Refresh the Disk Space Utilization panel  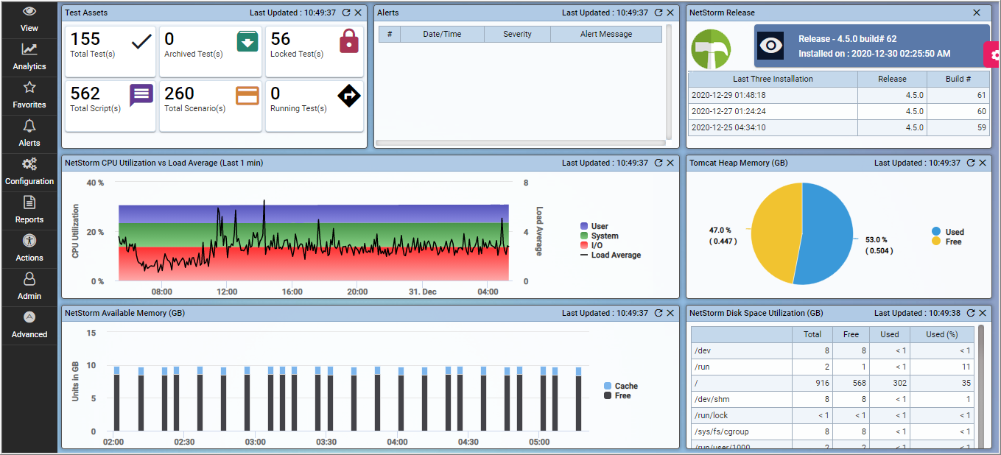coord(971,313)
